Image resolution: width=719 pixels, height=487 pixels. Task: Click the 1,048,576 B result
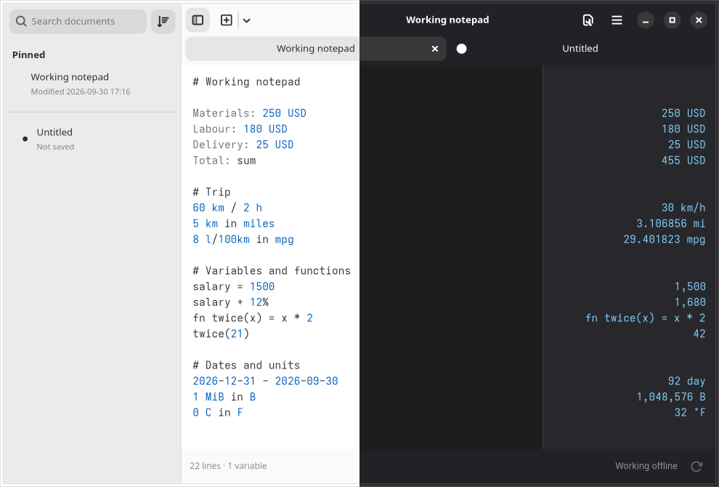(x=671, y=397)
